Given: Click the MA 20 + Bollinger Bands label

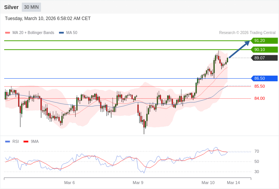Looking at the screenshot, I should (x=33, y=33).
